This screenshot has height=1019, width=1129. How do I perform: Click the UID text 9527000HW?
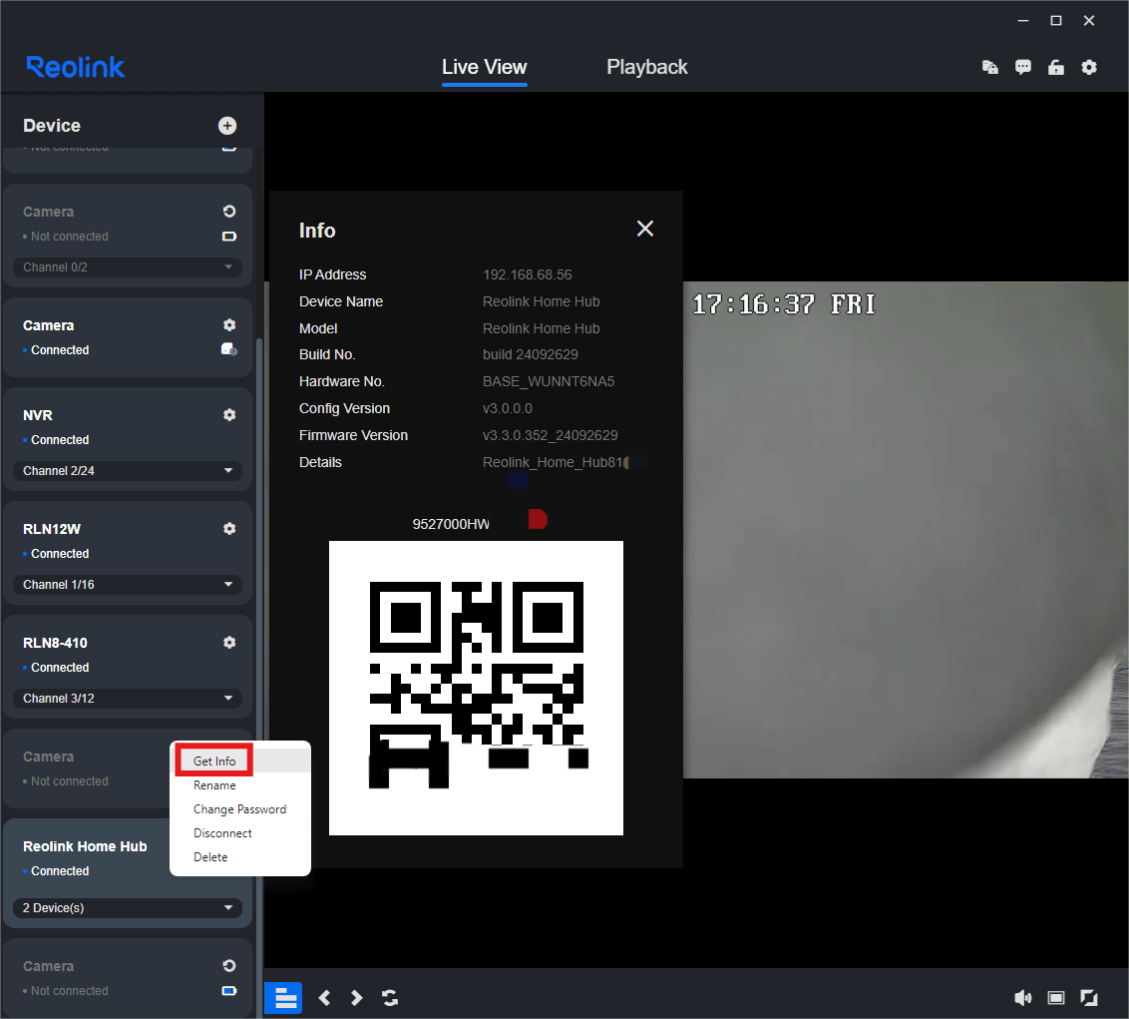[451, 524]
